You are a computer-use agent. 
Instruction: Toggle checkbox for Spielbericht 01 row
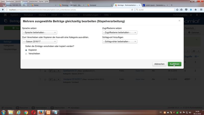(45, 71)
